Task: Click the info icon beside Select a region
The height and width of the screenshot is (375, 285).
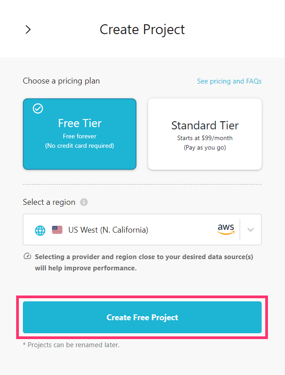Action: (x=84, y=202)
